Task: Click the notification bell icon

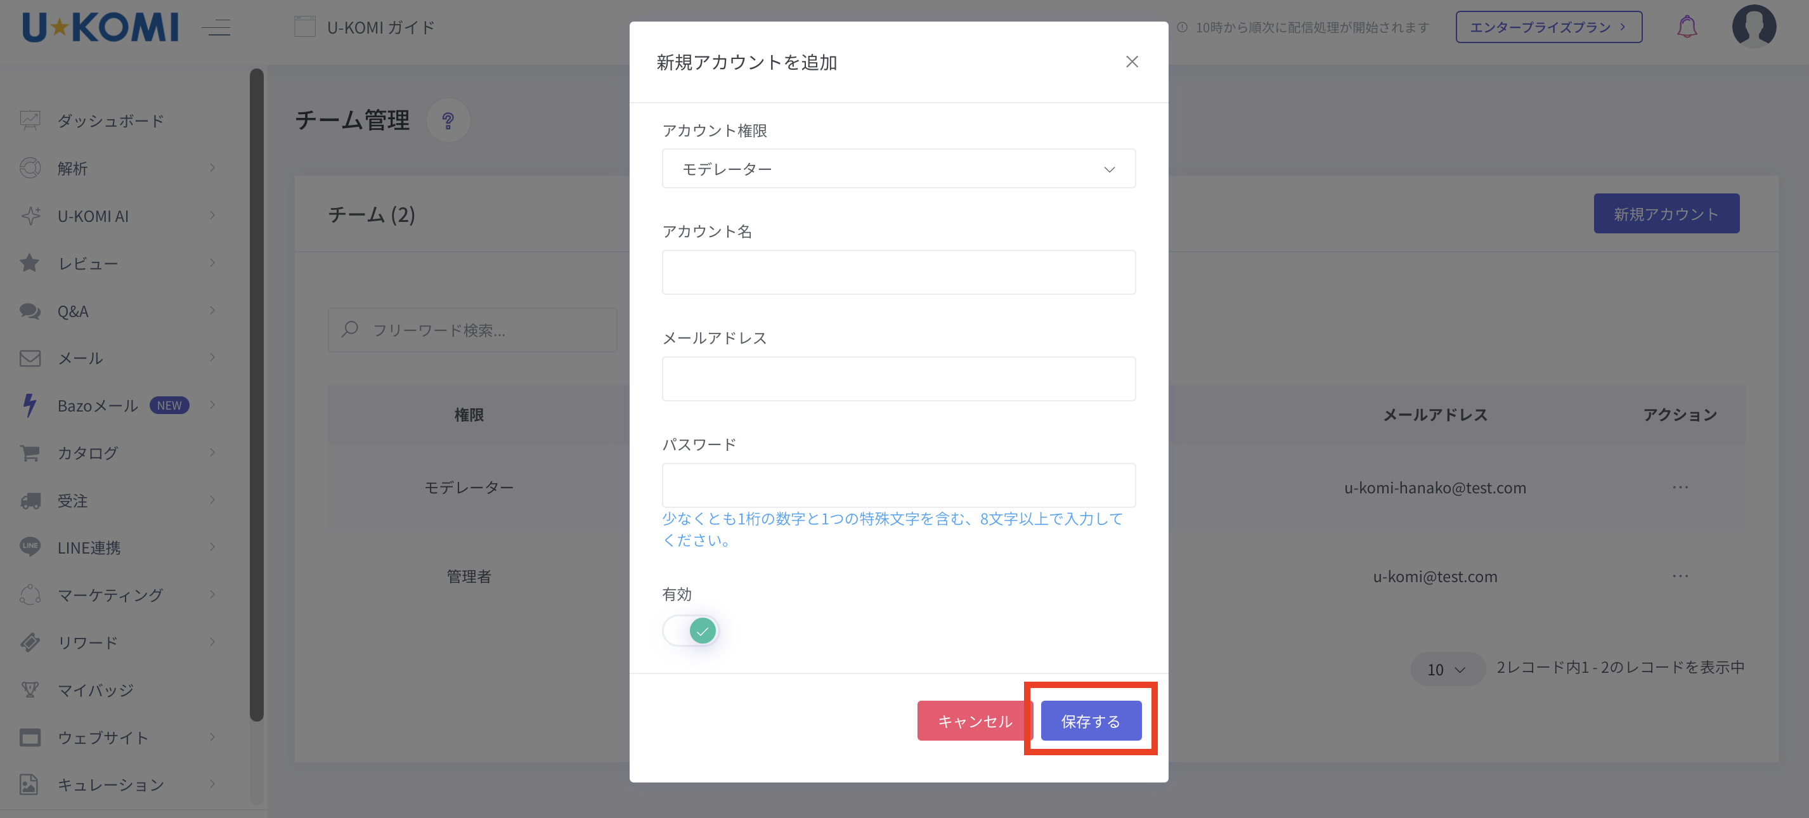Action: 1686,27
